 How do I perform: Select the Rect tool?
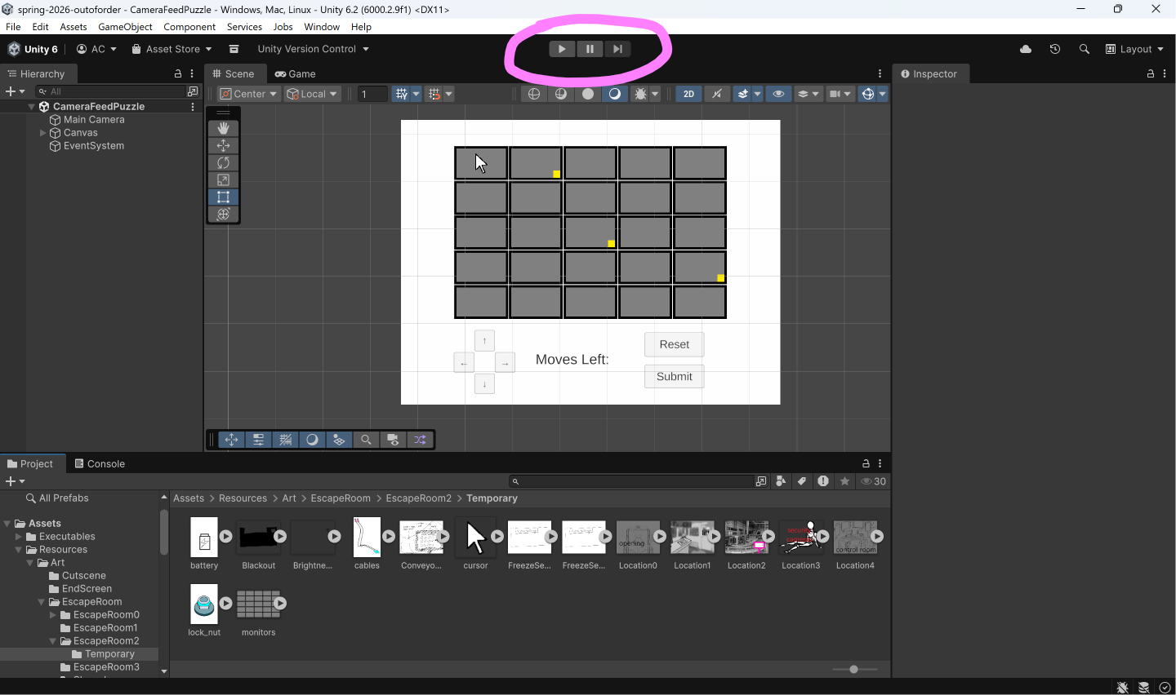223,197
